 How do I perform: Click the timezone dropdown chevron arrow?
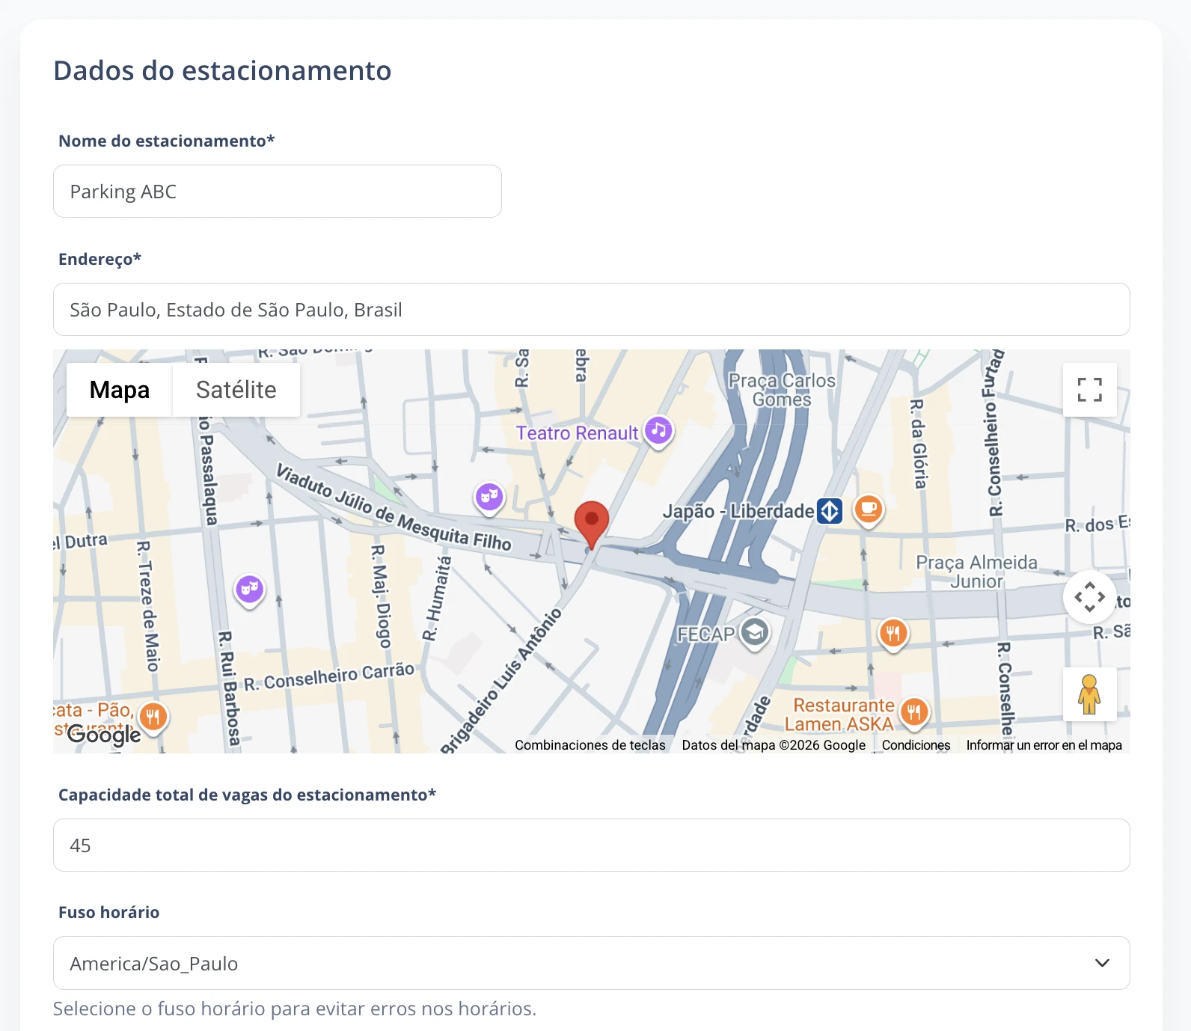[x=1102, y=963]
